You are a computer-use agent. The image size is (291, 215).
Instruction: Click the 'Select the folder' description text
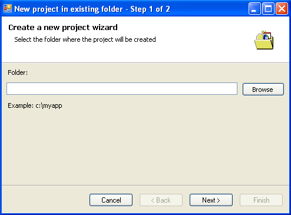(85, 39)
